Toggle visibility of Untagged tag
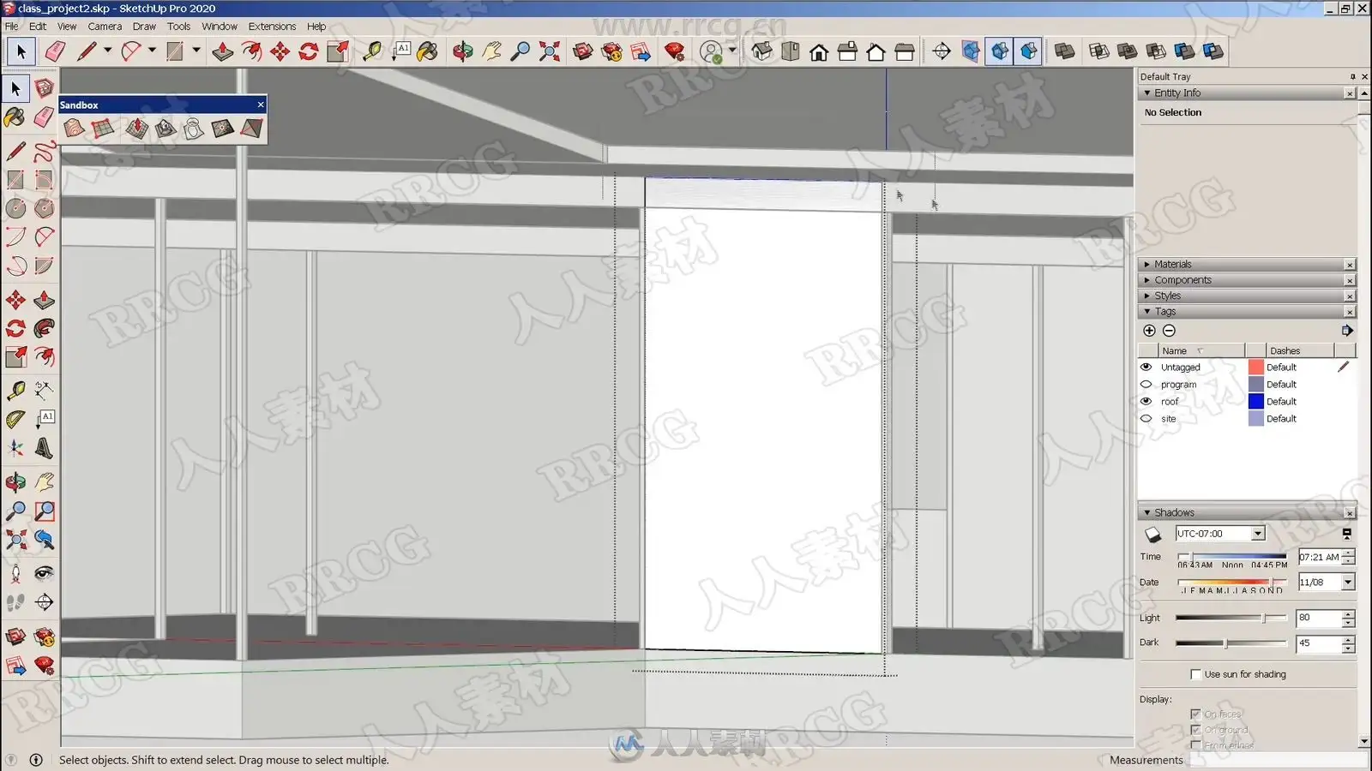 pos(1146,367)
